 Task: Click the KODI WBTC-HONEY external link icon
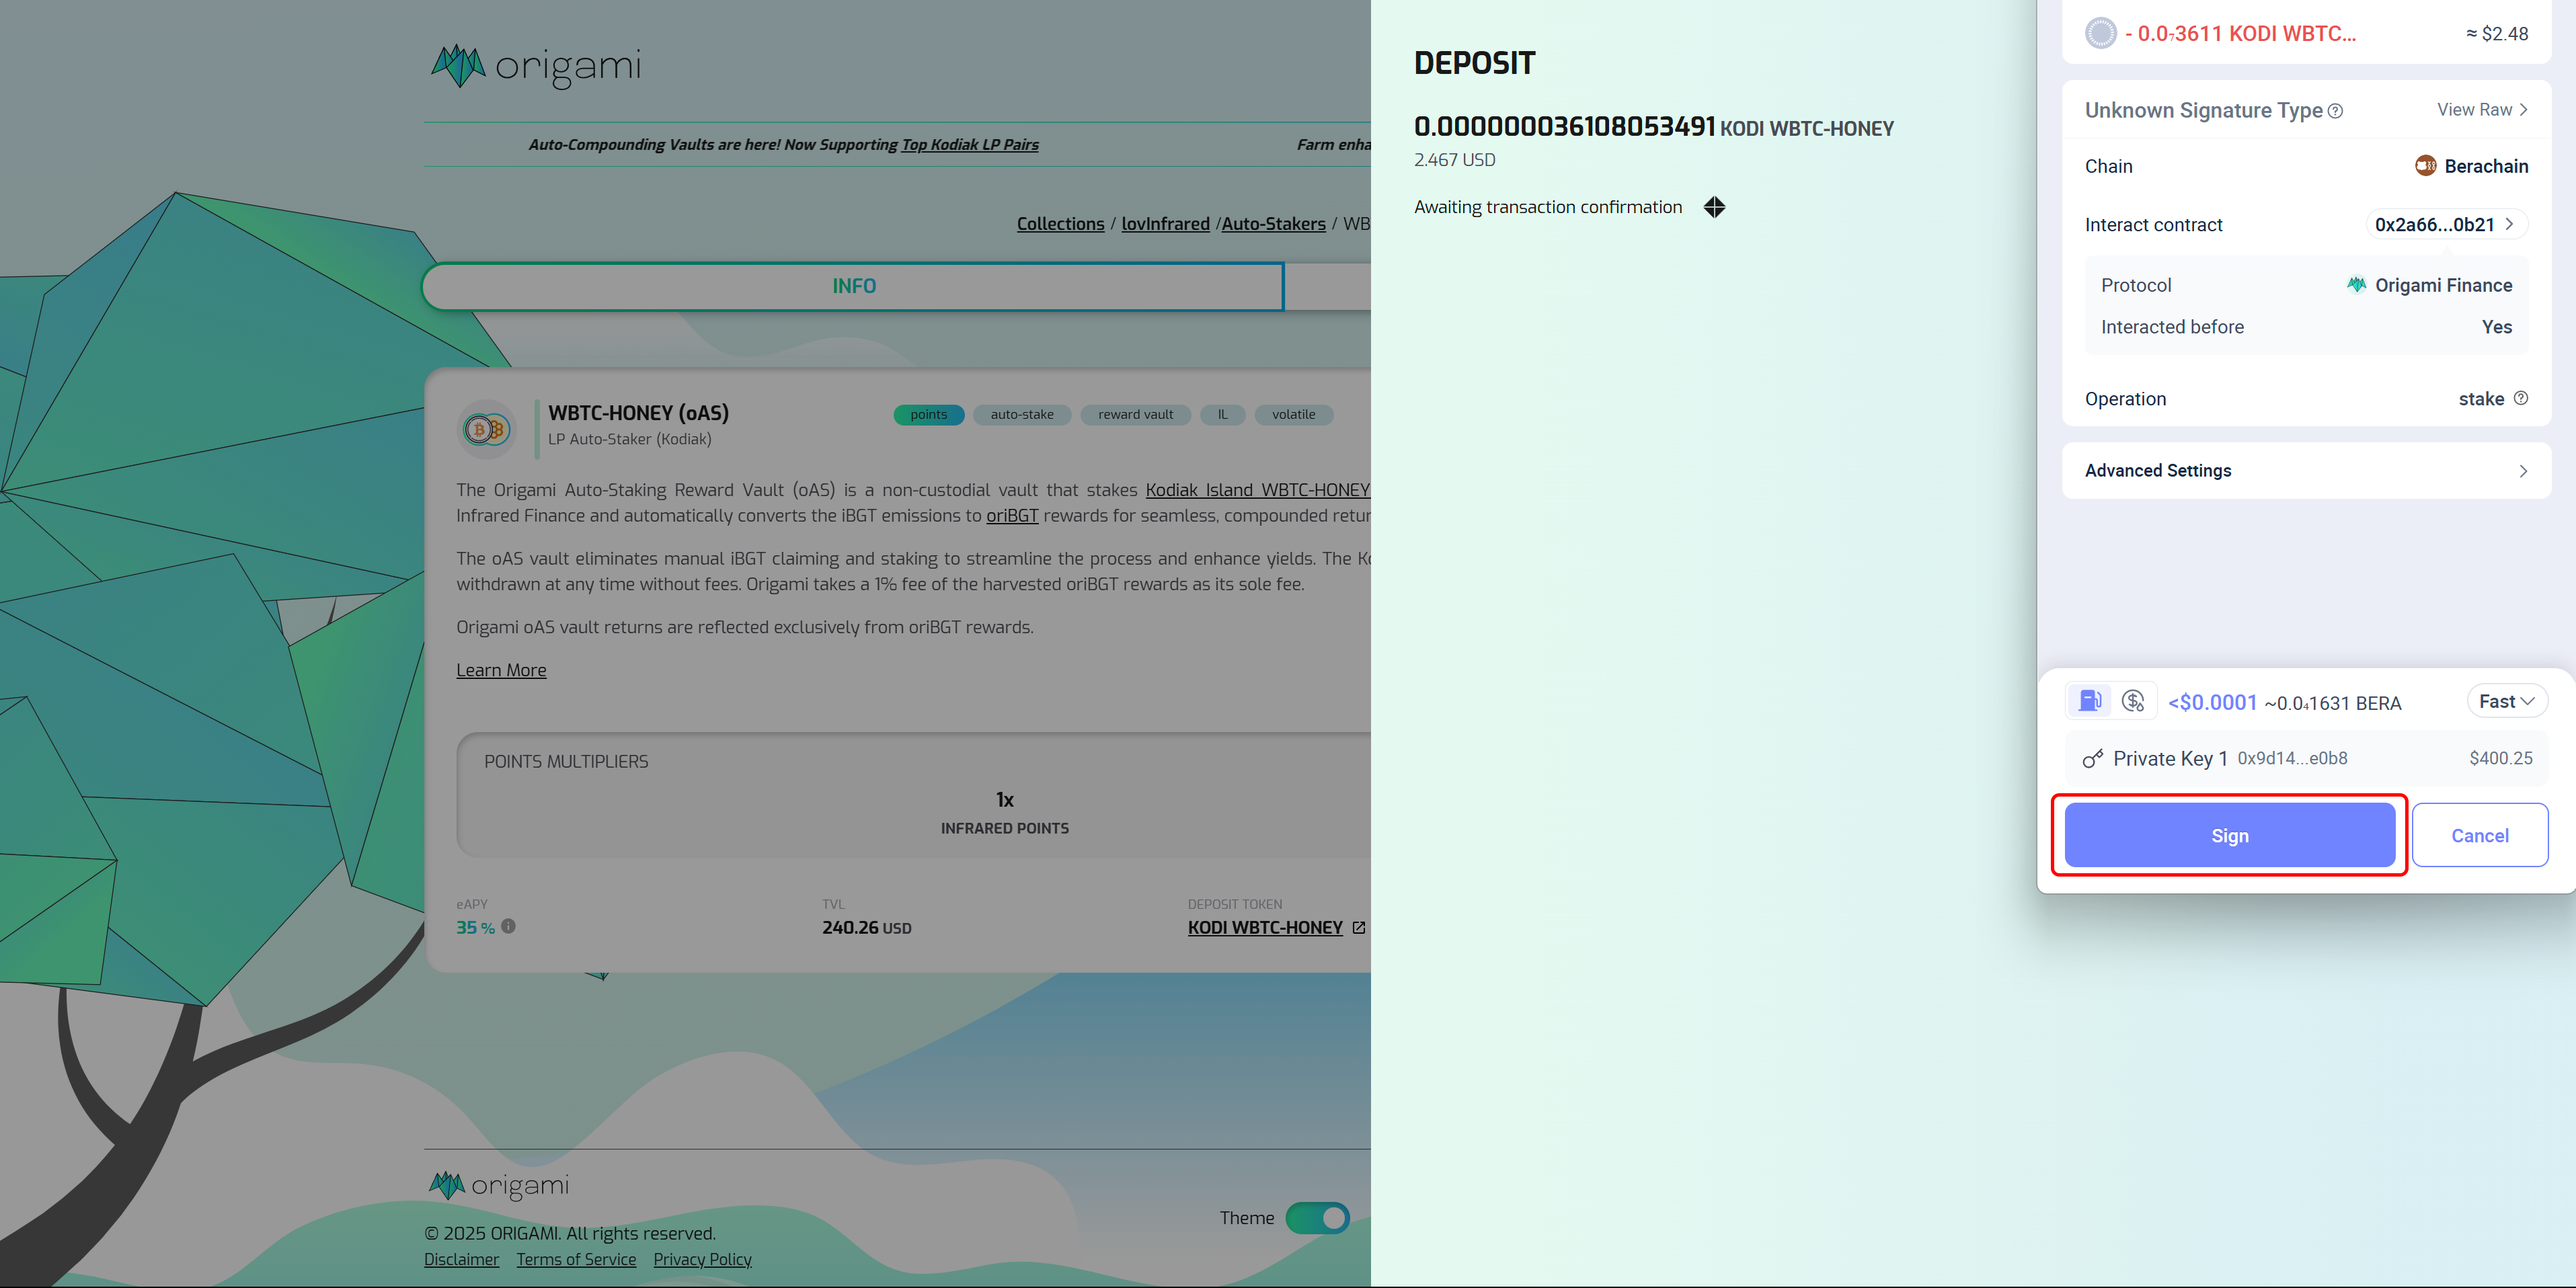pos(1358,928)
